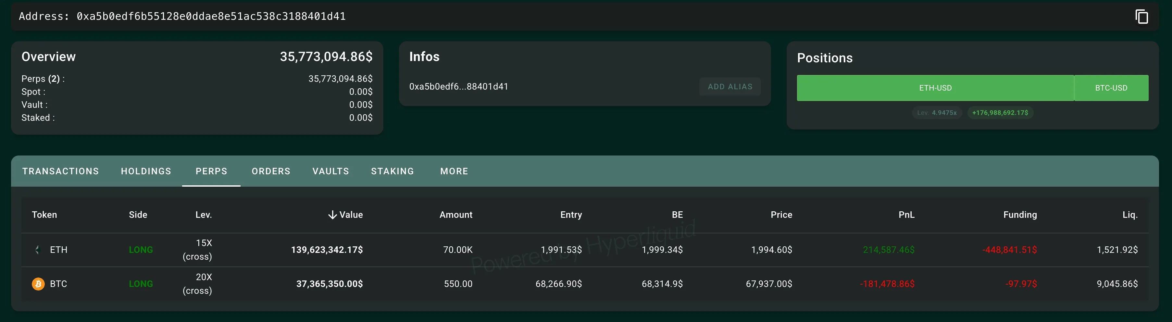Viewport: 1172px width, 322px height.
Task: Select the Perps tab
Action: [211, 171]
